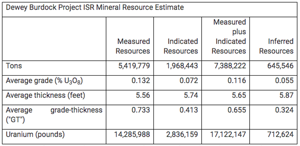Select the 7,388,222 tons cell

pos(230,66)
